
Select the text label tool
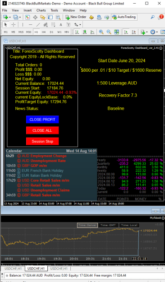click(x=69, y=25)
